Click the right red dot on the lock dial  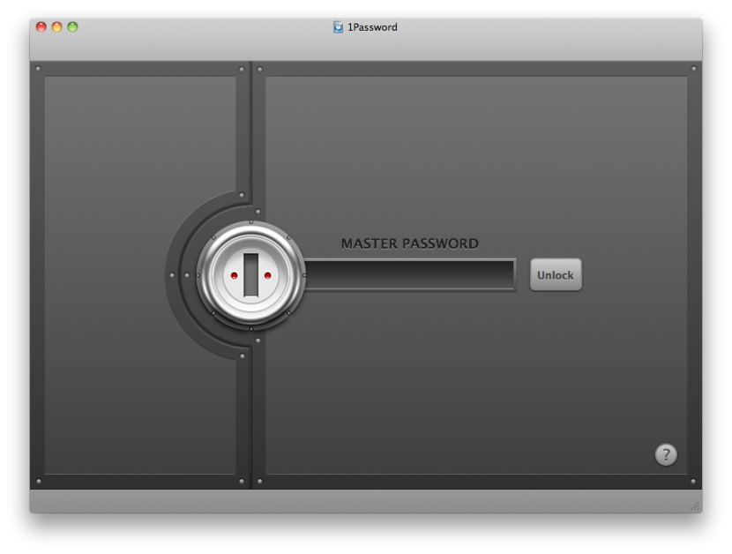coord(267,275)
